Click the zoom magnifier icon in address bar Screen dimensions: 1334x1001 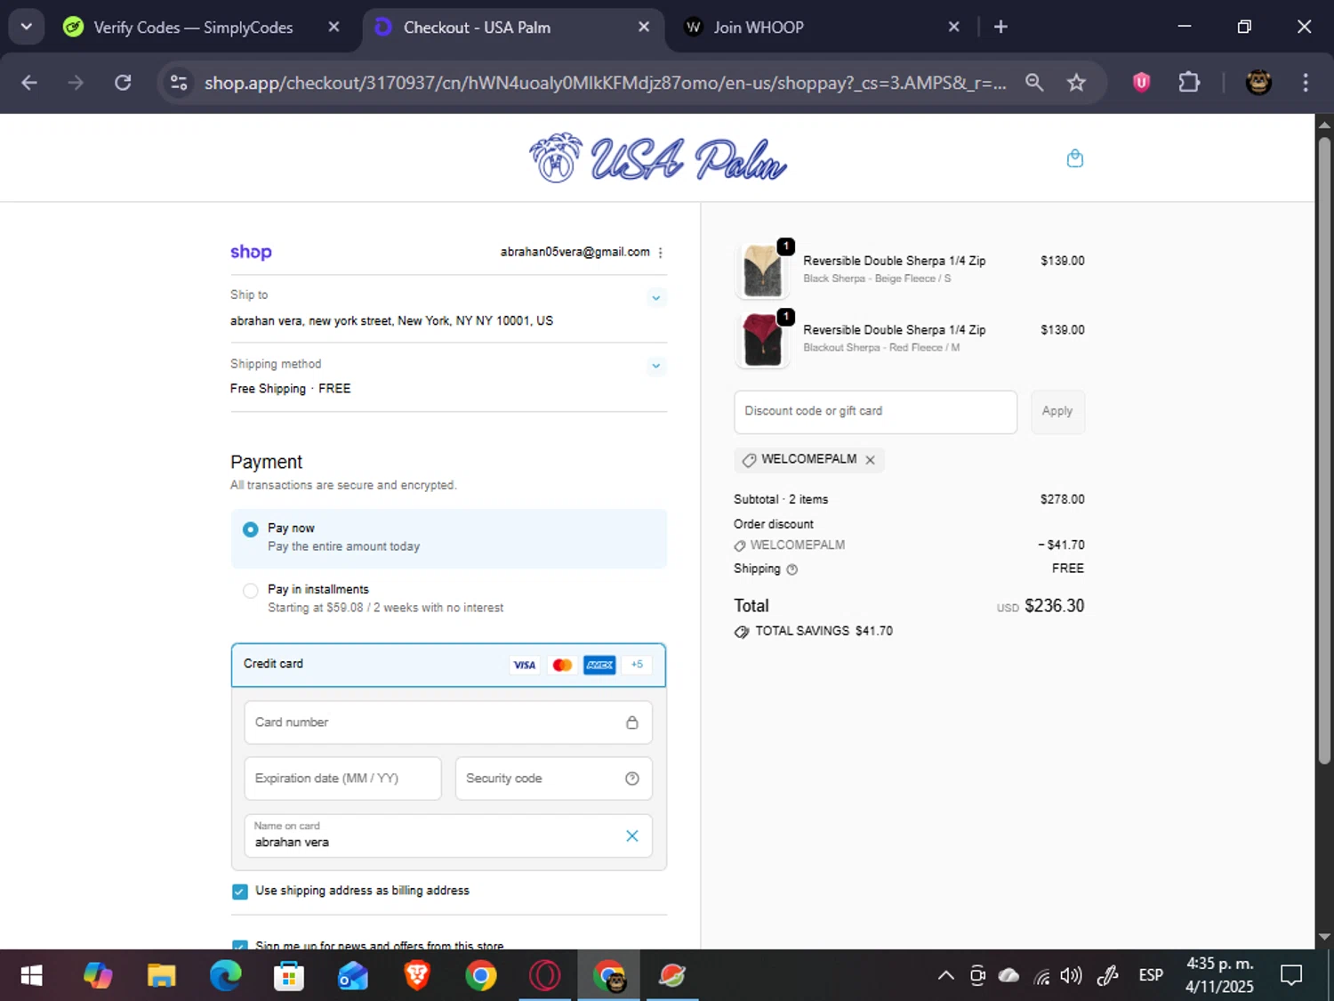pyautogui.click(x=1033, y=83)
